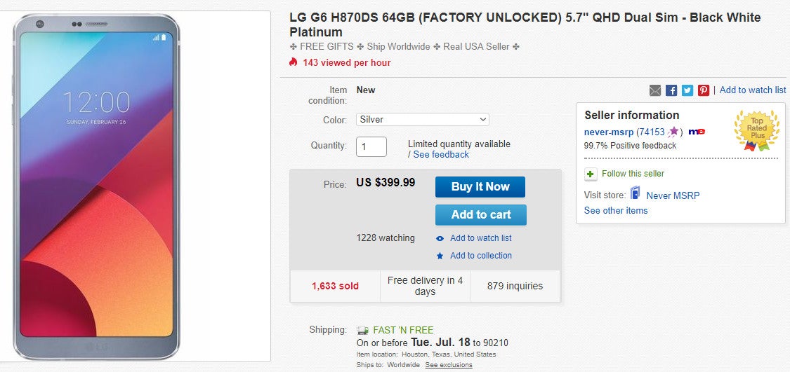
Task: Click the email share envelope icon
Action: tap(655, 90)
